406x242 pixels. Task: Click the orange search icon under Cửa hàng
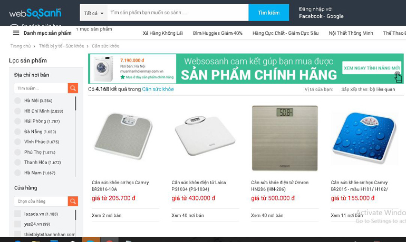coord(73,201)
